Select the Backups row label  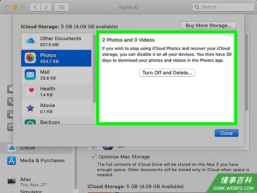pyautogui.click(x=50, y=122)
